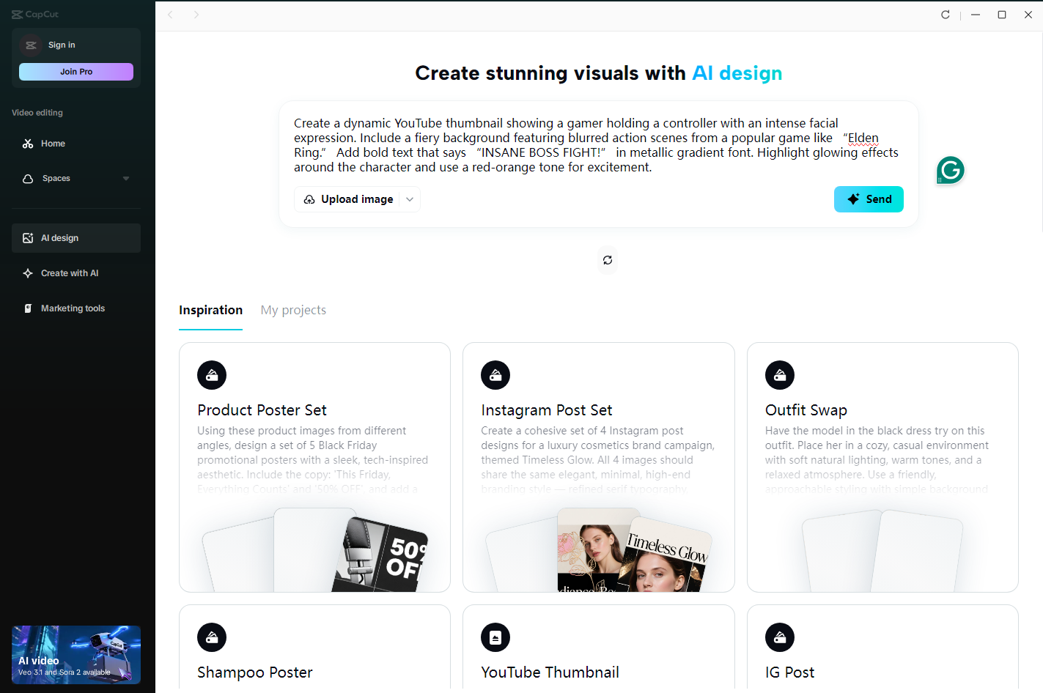Click the Send button
Viewport: 1043px width, 693px height.
(x=869, y=199)
